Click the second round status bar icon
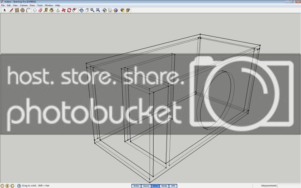This screenshot has width=301, height=188. pyautogui.click(x=7, y=186)
